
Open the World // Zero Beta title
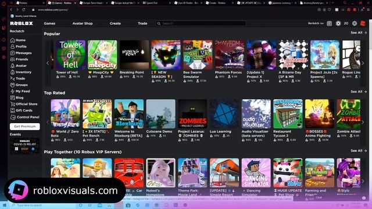point(65,134)
